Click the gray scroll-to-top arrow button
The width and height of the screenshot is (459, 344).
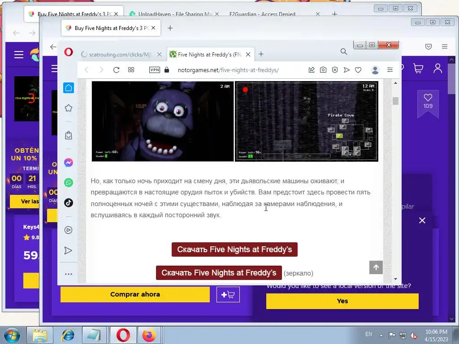click(376, 267)
